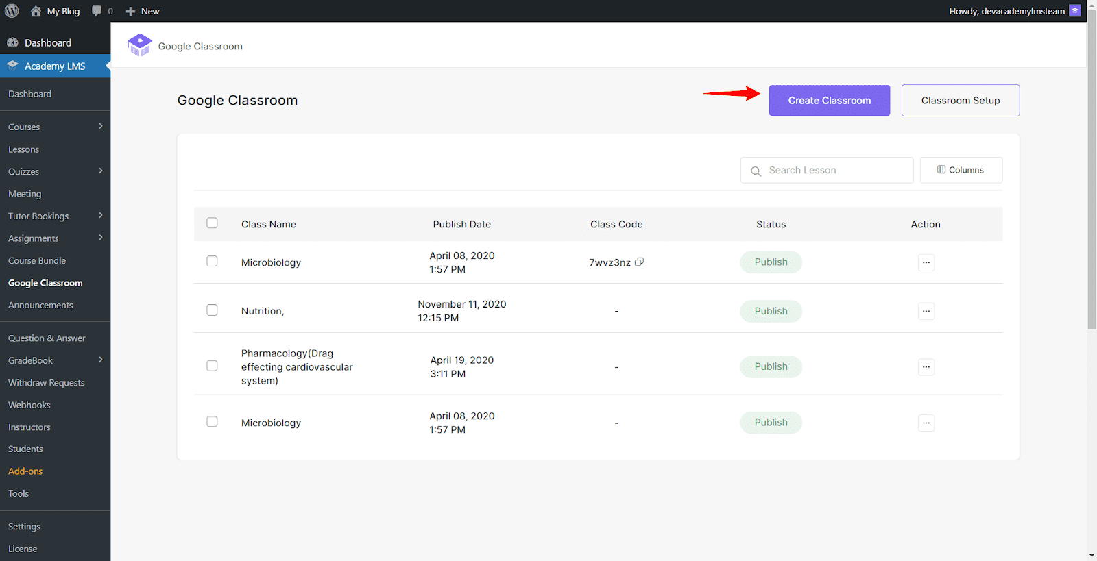Go to Add-ons menu item
This screenshot has height=561, width=1097.
25,471
